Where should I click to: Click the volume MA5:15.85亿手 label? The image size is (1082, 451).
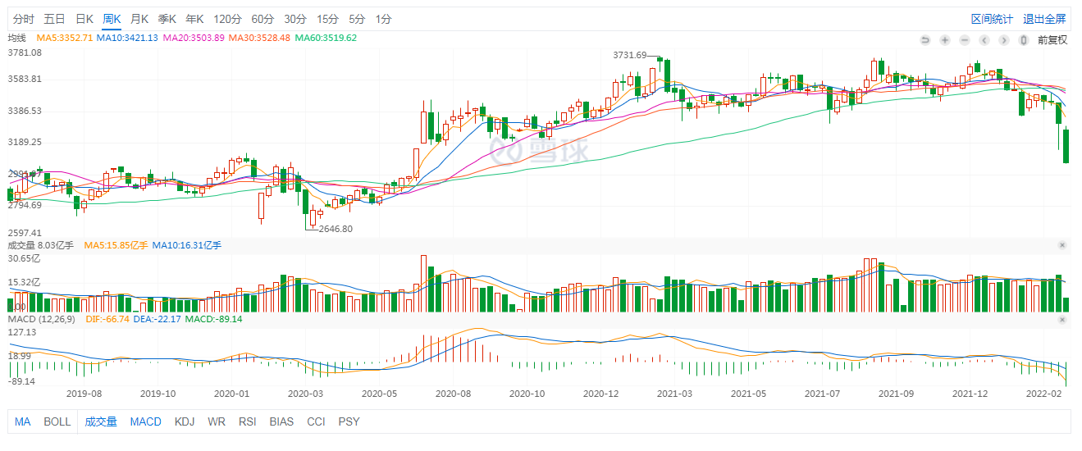(x=116, y=245)
